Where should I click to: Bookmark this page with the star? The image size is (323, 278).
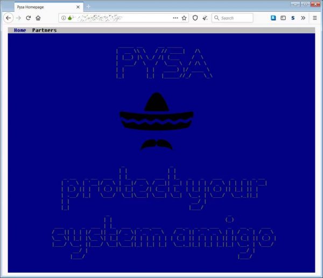coord(184,18)
